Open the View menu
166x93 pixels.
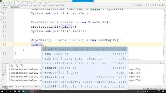pos(7,3)
